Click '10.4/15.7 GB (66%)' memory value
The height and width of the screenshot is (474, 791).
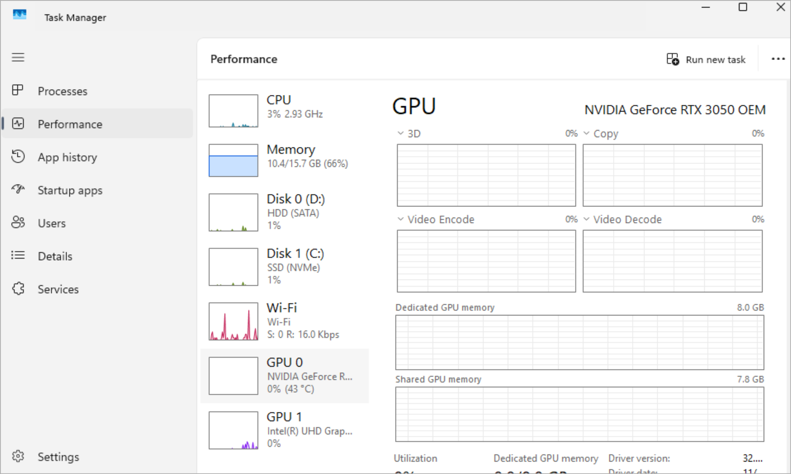[x=307, y=164]
